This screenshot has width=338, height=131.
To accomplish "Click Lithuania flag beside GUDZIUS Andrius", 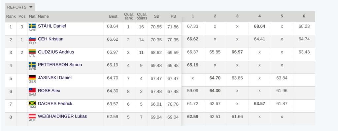I will 32,52.
